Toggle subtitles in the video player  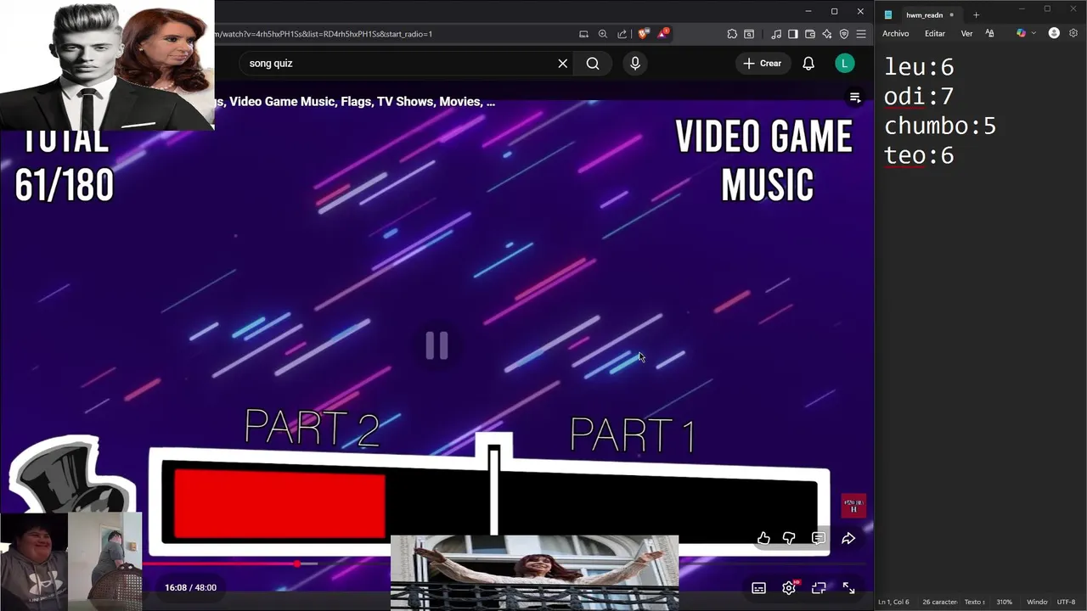758,587
